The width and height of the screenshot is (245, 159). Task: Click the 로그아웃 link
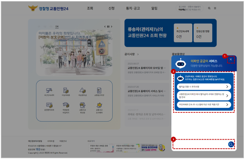point(182,7)
